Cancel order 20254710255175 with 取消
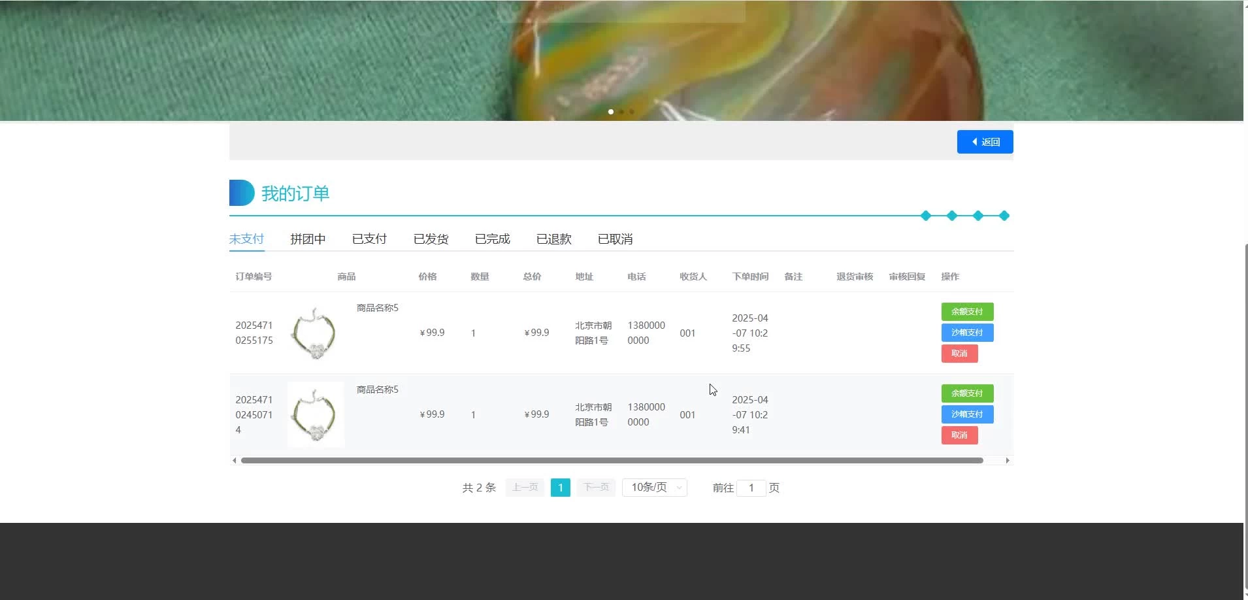The height and width of the screenshot is (600, 1248). [959, 354]
